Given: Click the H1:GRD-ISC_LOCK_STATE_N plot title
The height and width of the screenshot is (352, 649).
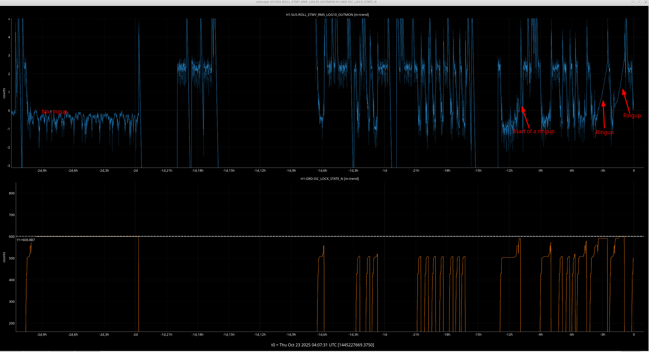Looking at the screenshot, I should click(x=329, y=179).
